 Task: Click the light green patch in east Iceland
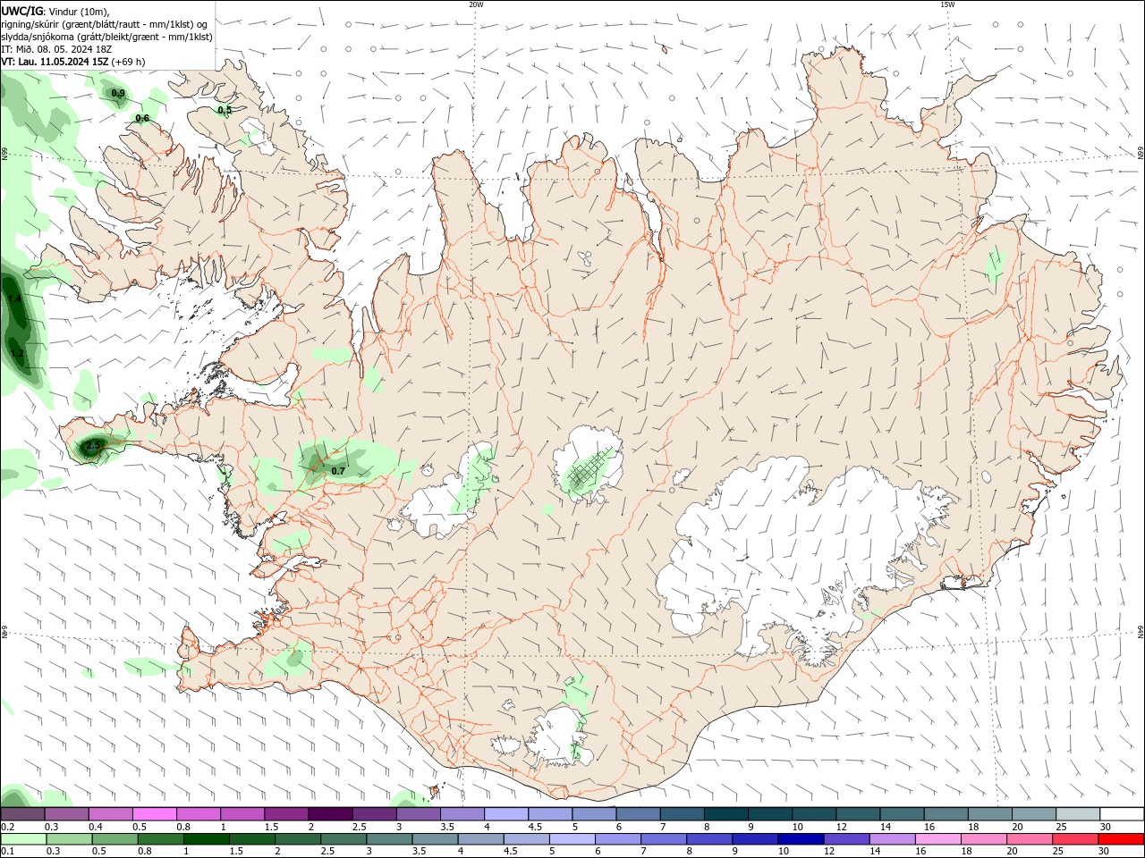point(995,265)
